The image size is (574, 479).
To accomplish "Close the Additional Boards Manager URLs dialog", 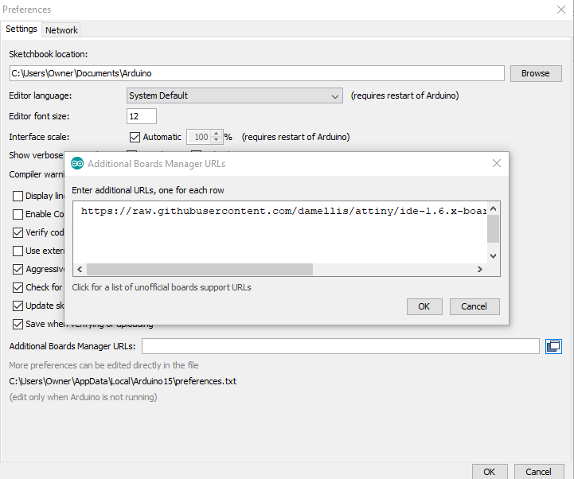I will [497, 163].
